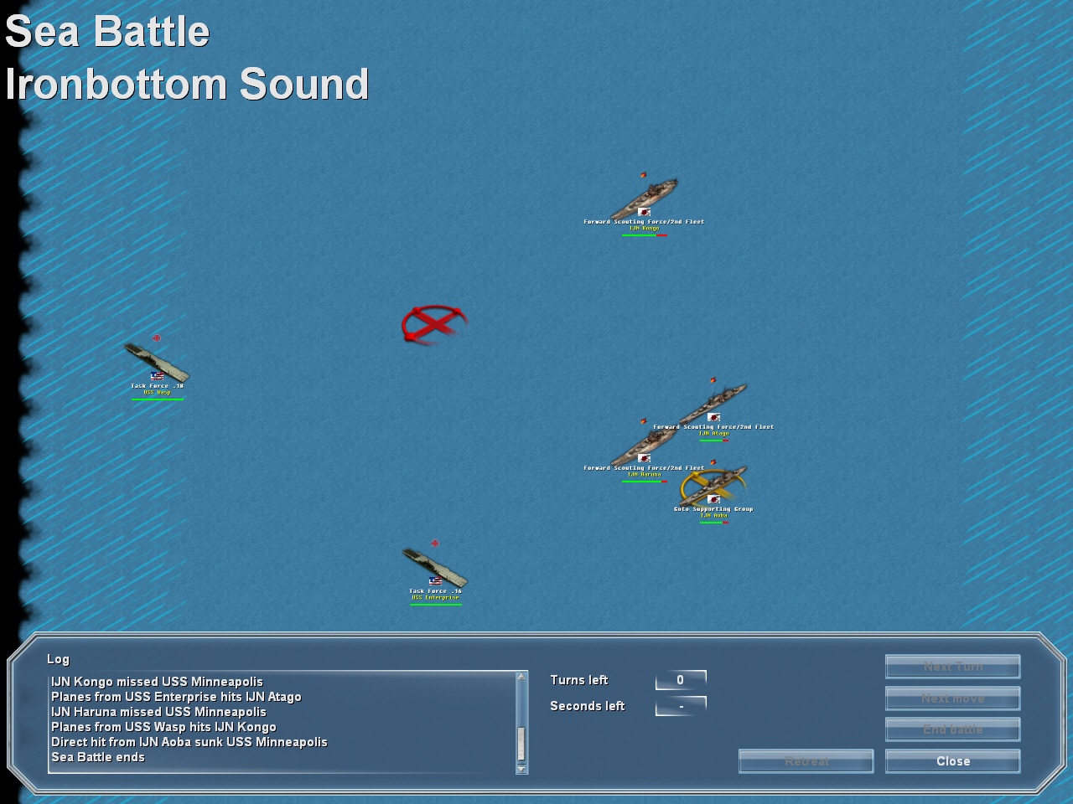1073x804 pixels.
Task: Click the yellow IJN Aoba of Goto Supporting Group
Action: [x=713, y=486]
